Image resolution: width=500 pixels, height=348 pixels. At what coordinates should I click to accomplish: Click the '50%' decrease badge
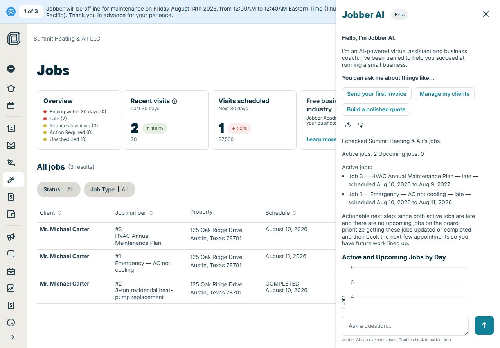pyautogui.click(x=239, y=128)
